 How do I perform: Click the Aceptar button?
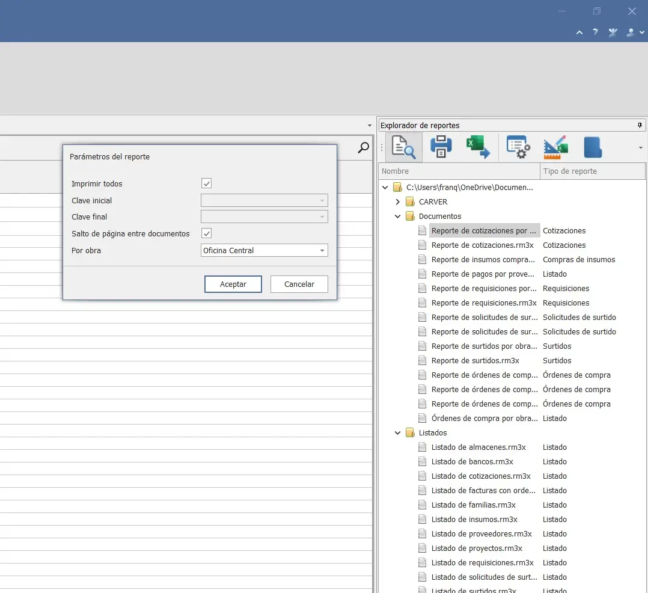[233, 284]
